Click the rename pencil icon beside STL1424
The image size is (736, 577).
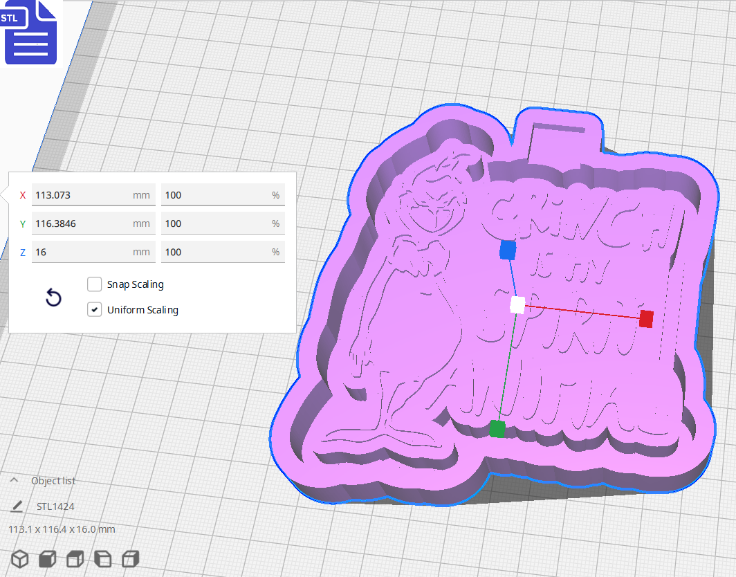[x=17, y=506]
